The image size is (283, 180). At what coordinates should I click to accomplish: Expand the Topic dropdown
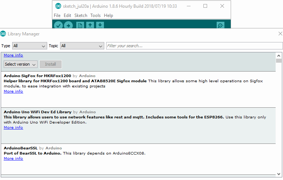[x=82, y=46]
